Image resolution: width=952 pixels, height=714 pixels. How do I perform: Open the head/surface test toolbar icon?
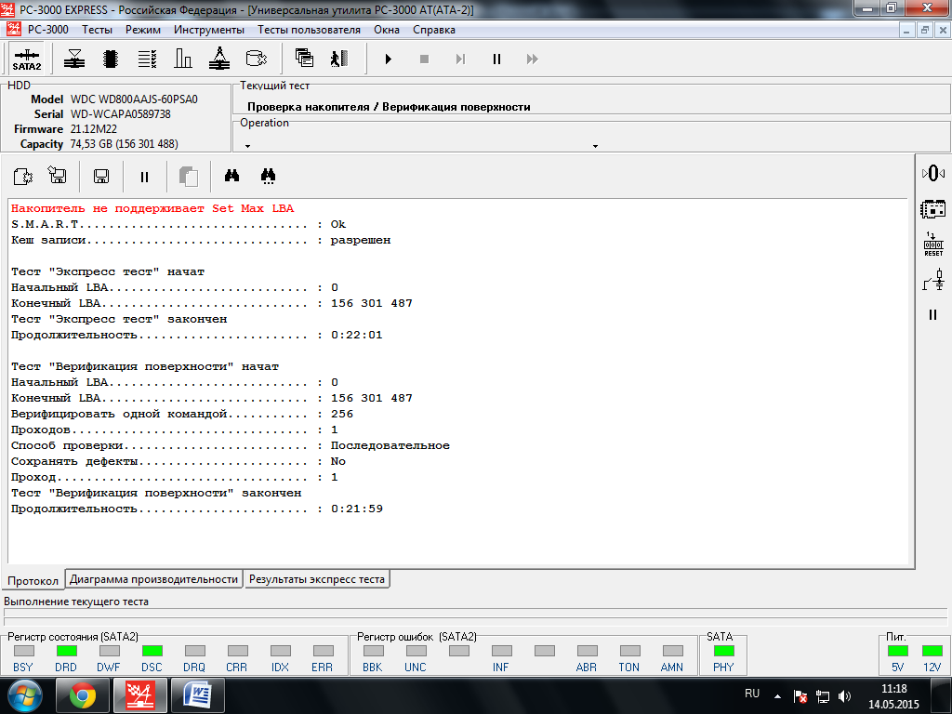(74, 59)
